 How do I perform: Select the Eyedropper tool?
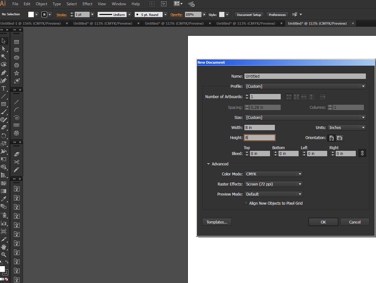[4, 199]
